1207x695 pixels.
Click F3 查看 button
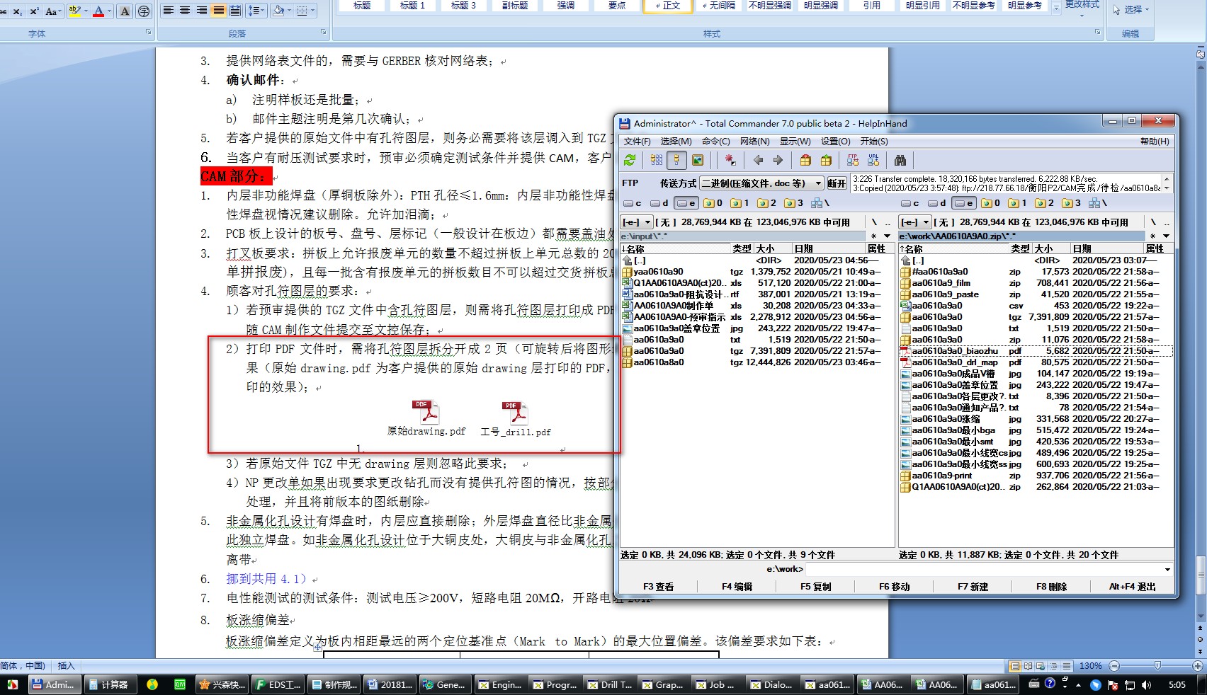coord(658,587)
